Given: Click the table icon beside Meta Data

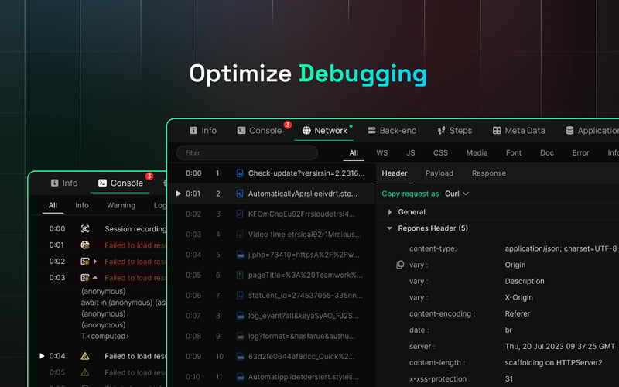Looking at the screenshot, I should [x=497, y=131].
